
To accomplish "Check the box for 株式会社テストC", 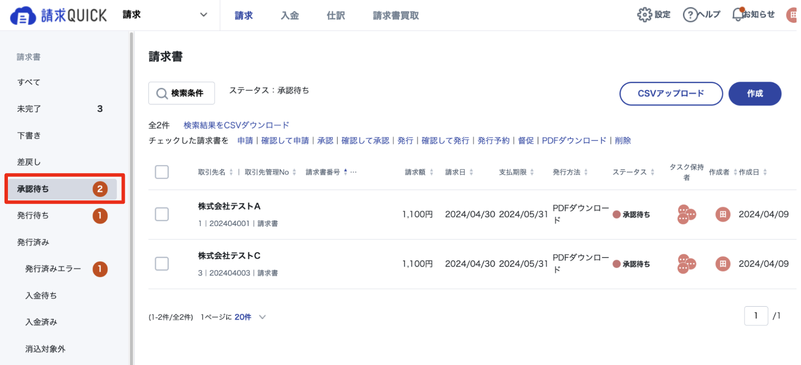I will click(162, 264).
